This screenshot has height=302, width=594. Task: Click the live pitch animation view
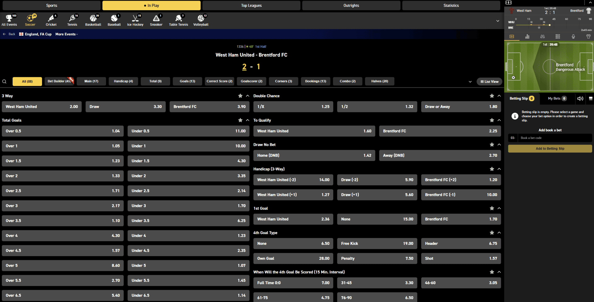(x=550, y=66)
